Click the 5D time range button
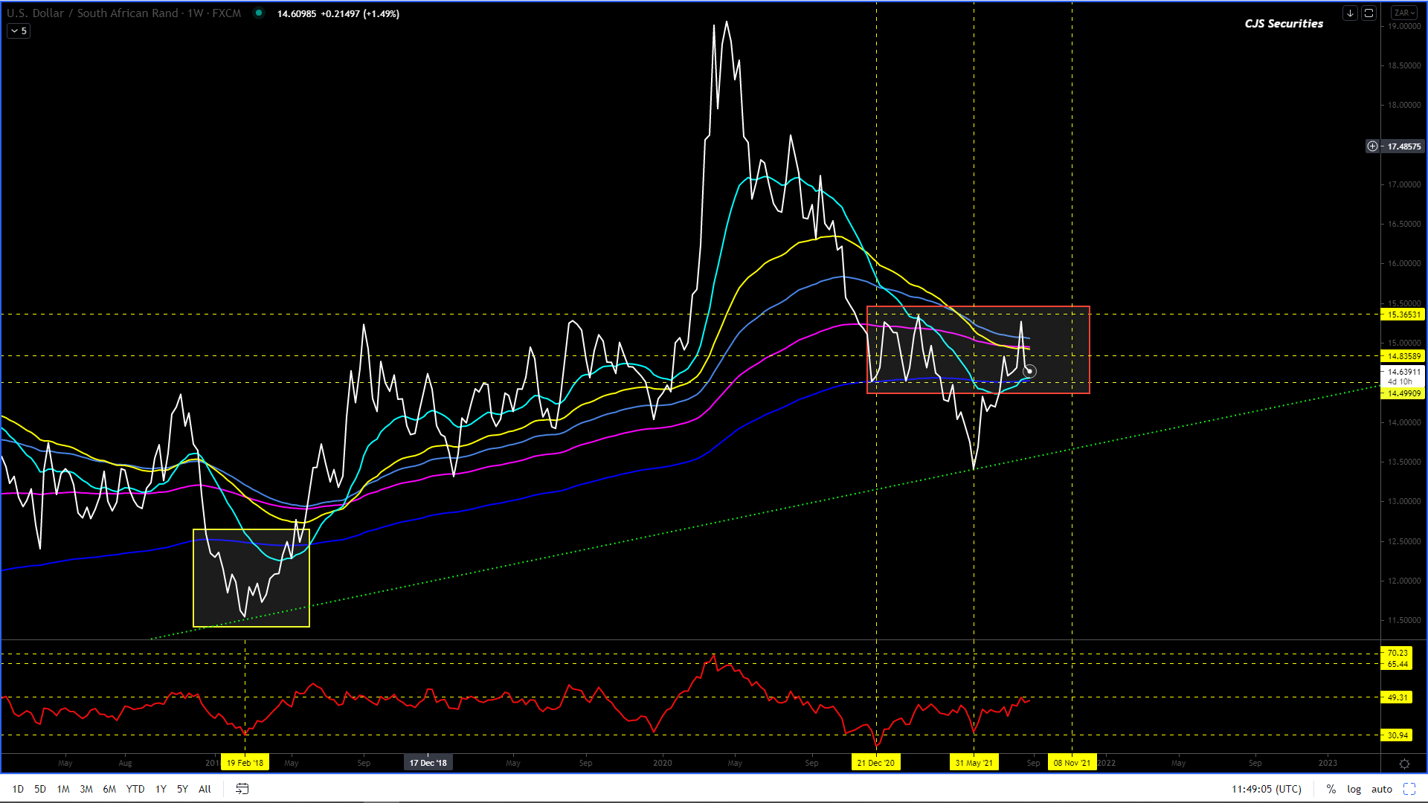The height and width of the screenshot is (803, 1428). (40, 789)
